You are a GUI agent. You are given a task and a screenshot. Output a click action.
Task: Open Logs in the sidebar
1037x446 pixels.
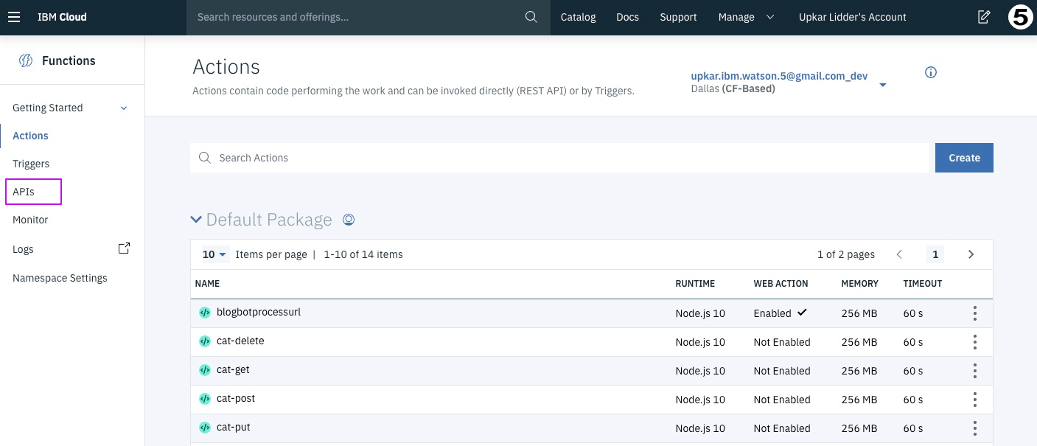coord(23,249)
